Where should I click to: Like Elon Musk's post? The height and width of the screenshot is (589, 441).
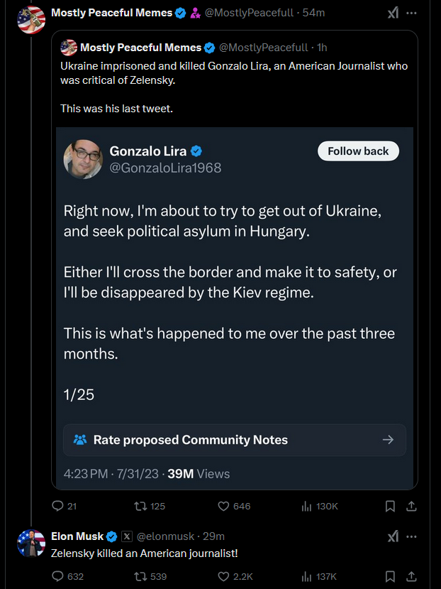tap(223, 576)
